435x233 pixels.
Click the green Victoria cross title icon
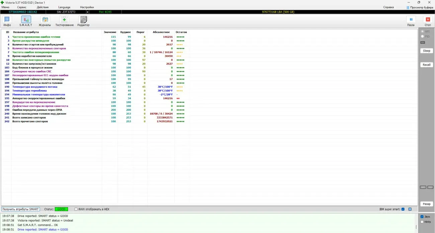pyautogui.click(x=2, y=2)
